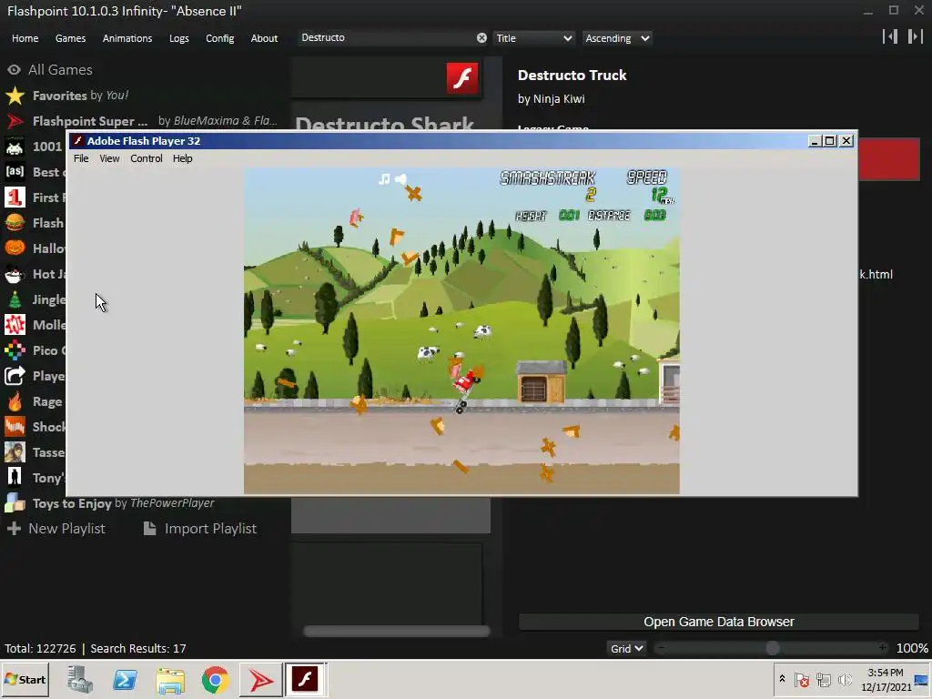Open the Windows Start menu
The width and height of the screenshot is (932, 699).
click(x=25, y=679)
